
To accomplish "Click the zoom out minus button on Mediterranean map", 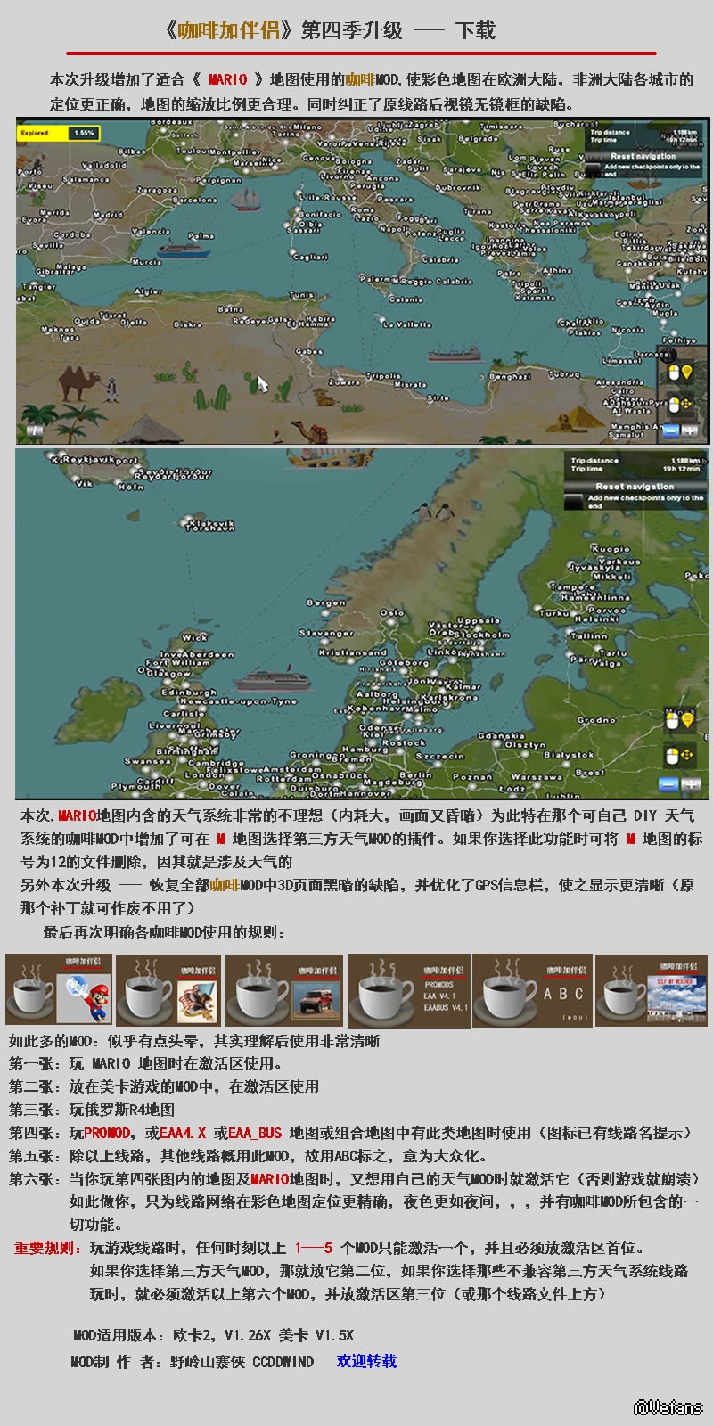I will coord(670,430).
